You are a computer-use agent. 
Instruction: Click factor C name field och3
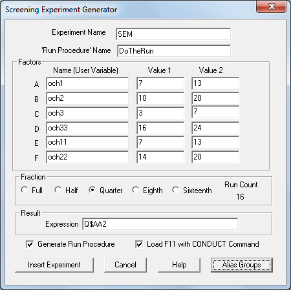(87, 113)
